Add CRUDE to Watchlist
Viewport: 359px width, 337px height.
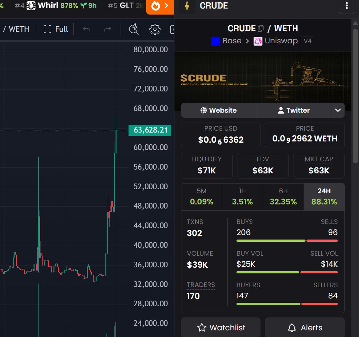tap(221, 328)
